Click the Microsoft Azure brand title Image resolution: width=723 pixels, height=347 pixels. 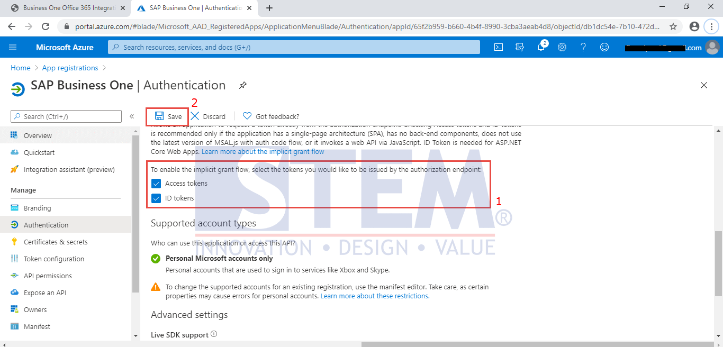pos(65,47)
